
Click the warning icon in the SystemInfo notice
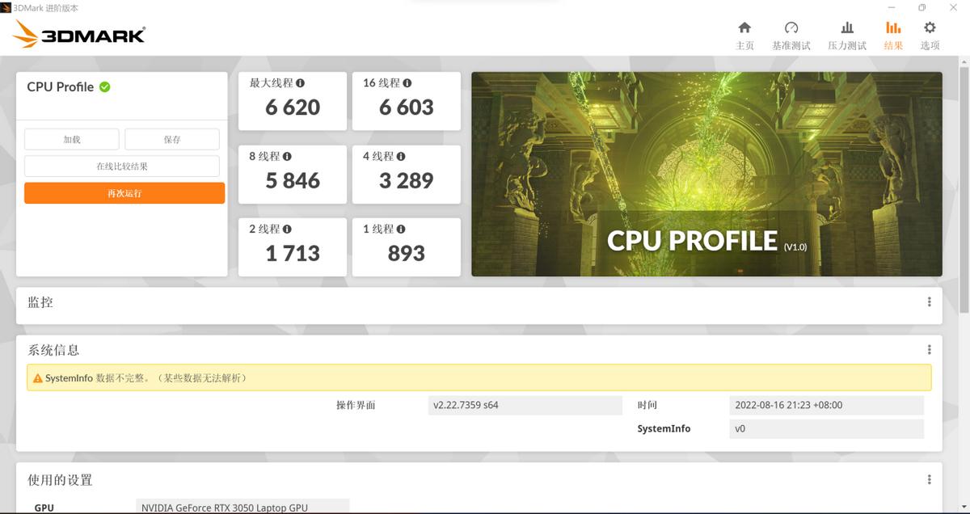pyautogui.click(x=36, y=377)
